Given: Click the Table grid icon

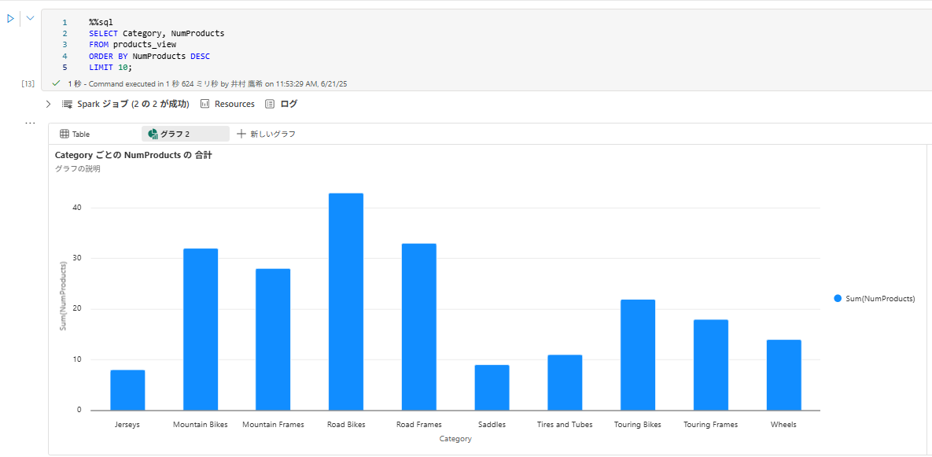Looking at the screenshot, I should point(64,135).
